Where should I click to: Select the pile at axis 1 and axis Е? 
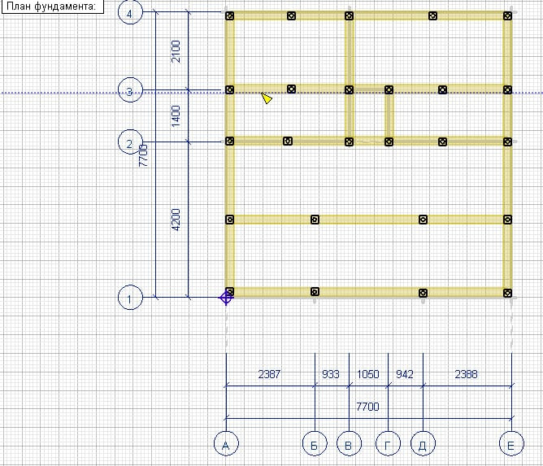508,293
